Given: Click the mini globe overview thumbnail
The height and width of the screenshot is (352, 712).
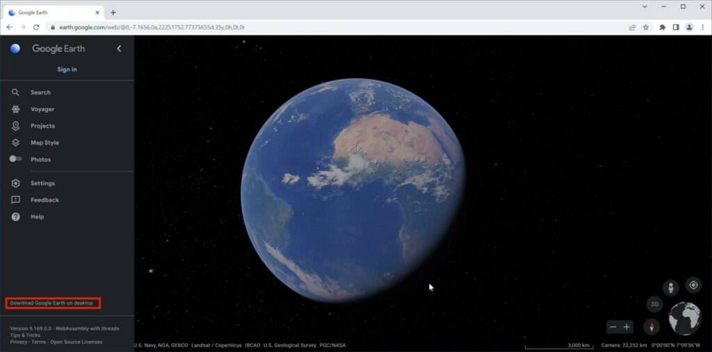Looking at the screenshot, I should click(x=685, y=319).
